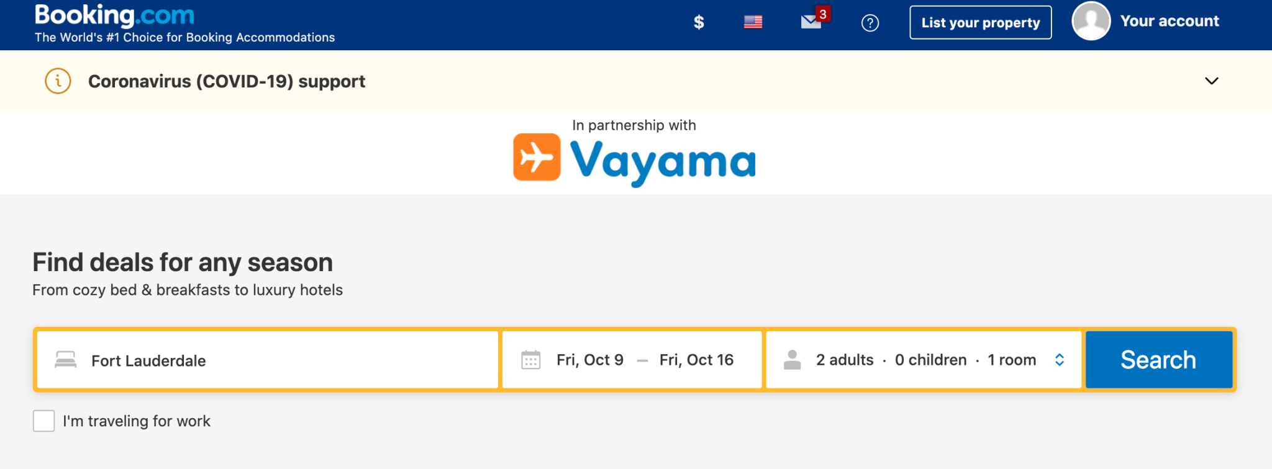Open the currency selector dollar icon
Image resolution: width=1272 pixels, height=469 pixels.
pyautogui.click(x=699, y=22)
